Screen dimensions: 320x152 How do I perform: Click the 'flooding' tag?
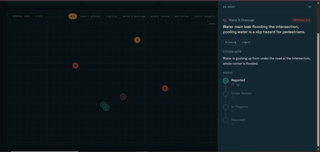[x=231, y=42]
